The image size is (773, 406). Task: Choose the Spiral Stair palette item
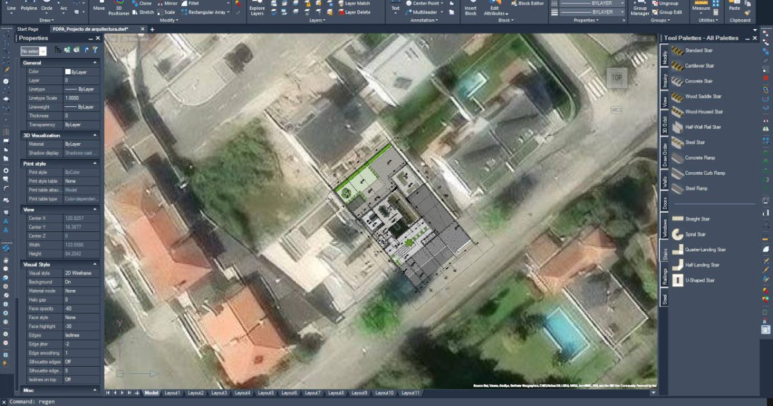(697, 234)
